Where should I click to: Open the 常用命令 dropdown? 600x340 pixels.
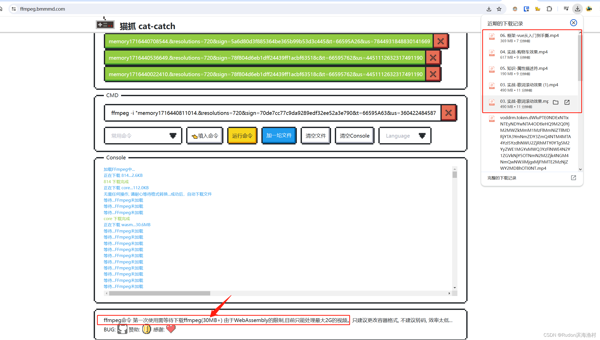pyautogui.click(x=143, y=136)
